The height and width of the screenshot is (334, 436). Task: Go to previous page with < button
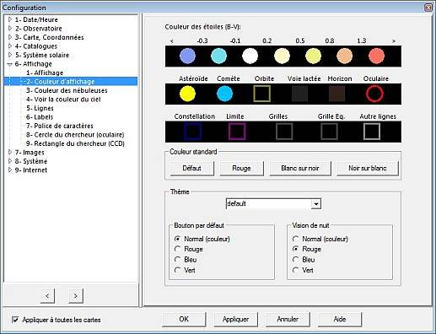click(x=47, y=296)
